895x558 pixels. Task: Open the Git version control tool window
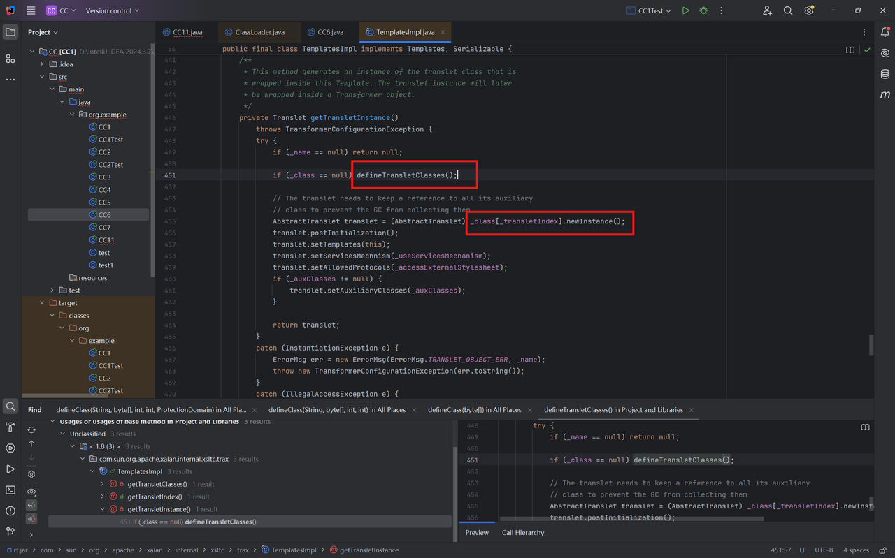10,532
